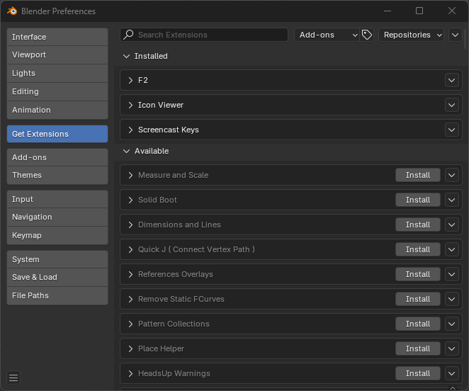Expand the F2 extension details
The image size is (469, 391).
(x=130, y=80)
